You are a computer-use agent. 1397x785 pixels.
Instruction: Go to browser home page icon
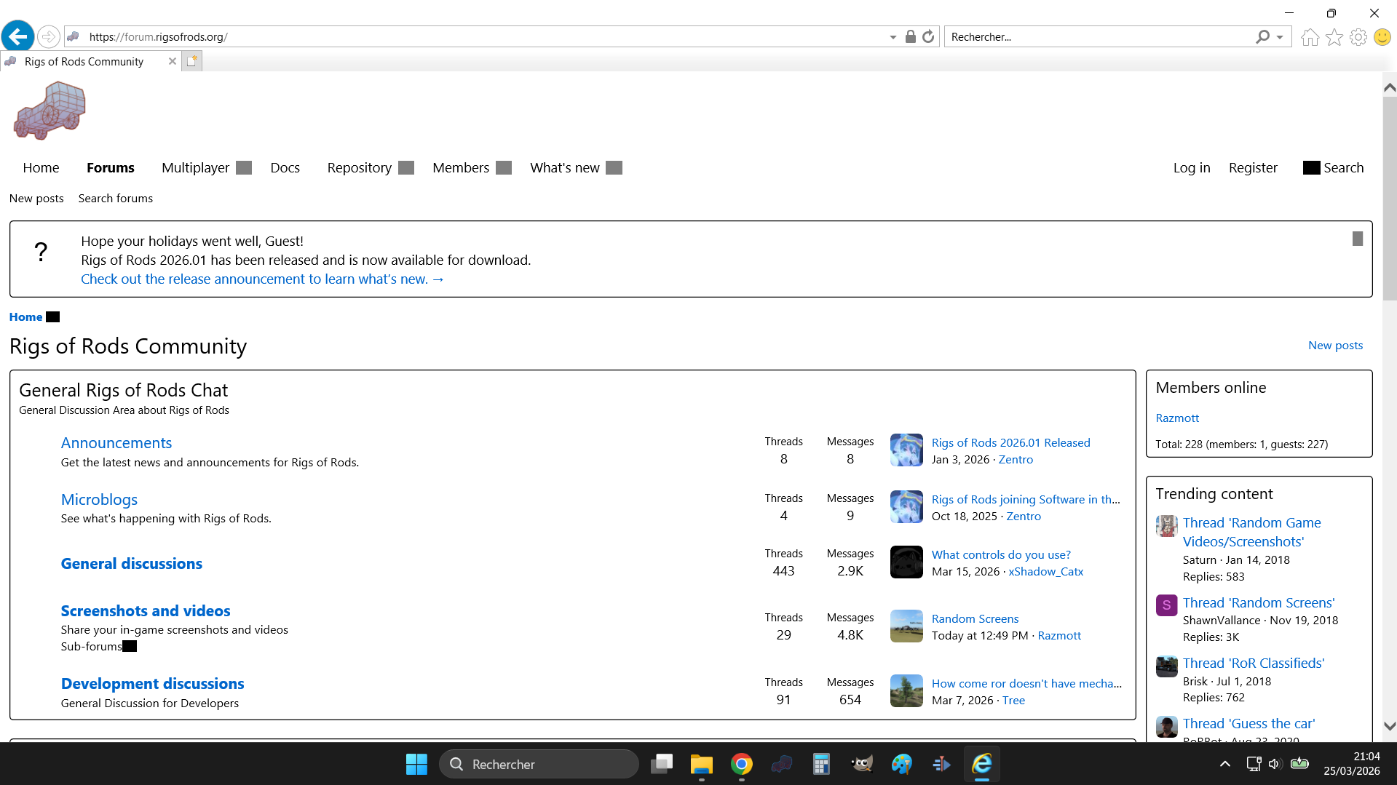tap(1310, 37)
